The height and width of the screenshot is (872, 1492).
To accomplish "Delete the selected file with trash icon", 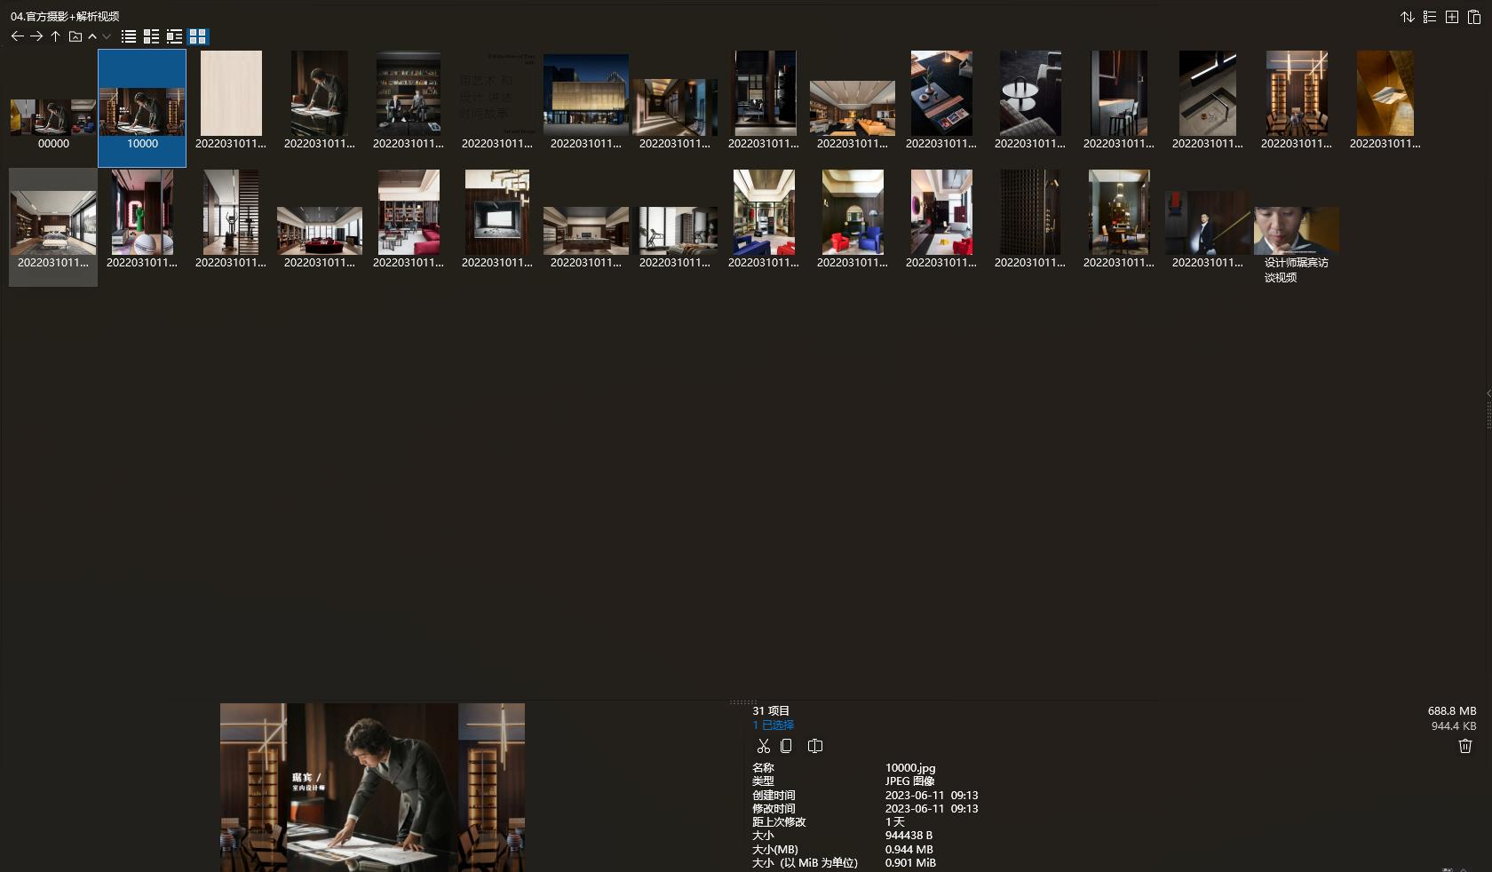I will click(1465, 746).
